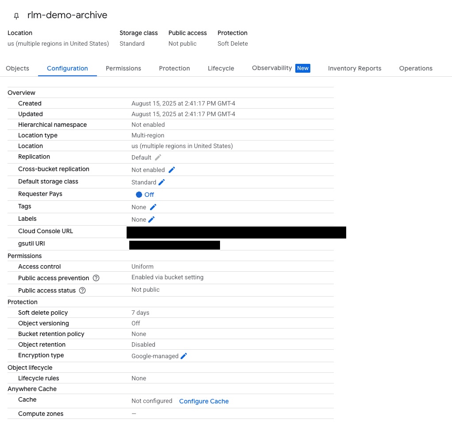Edit Encryption type pencil icon

tap(184, 356)
